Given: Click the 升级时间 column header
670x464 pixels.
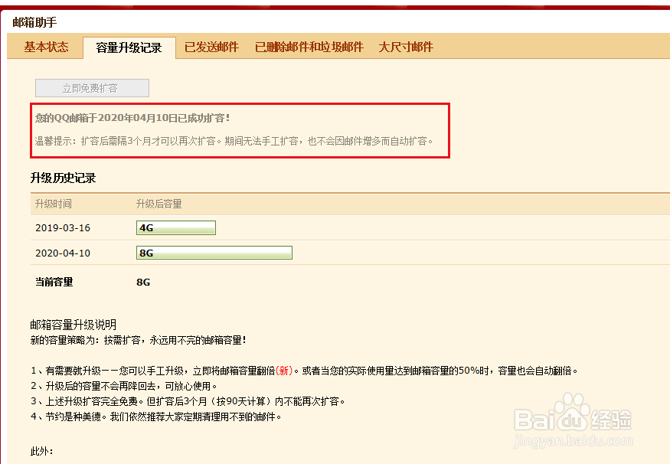Looking at the screenshot, I should pyautogui.click(x=54, y=204).
